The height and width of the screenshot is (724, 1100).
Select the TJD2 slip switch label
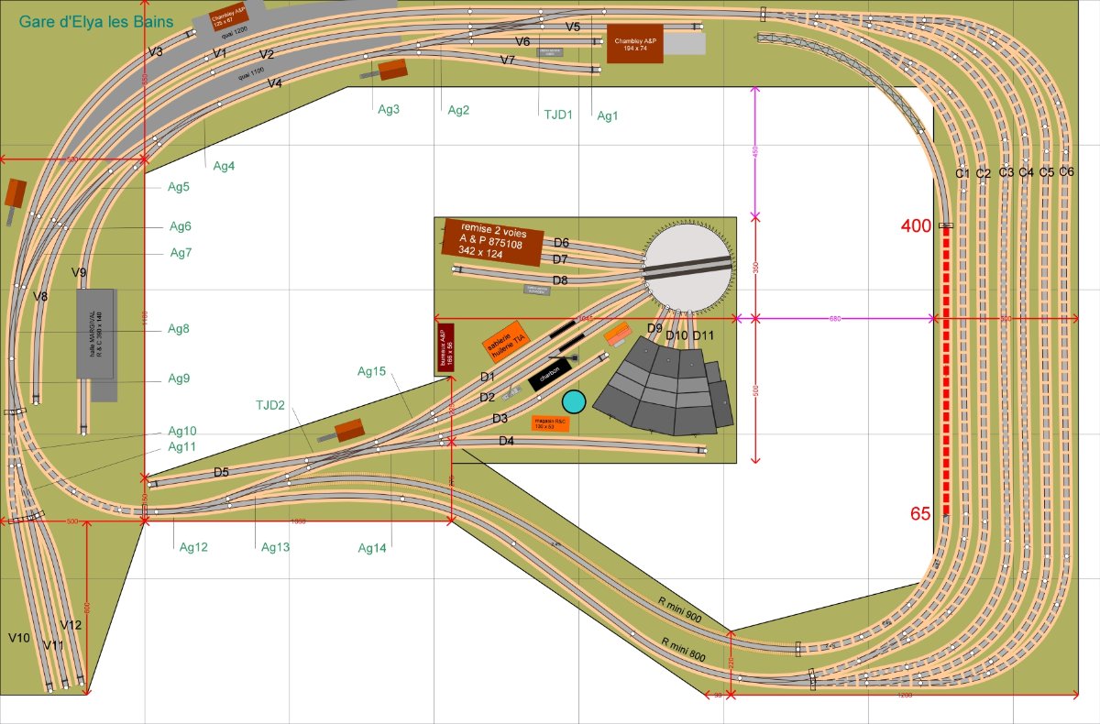point(270,405)
